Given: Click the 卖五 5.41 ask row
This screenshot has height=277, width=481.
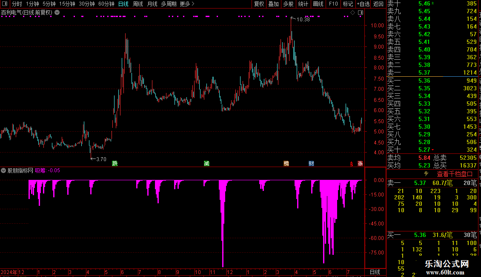Looking at the screenshot, I should click(x=432, y=42).
